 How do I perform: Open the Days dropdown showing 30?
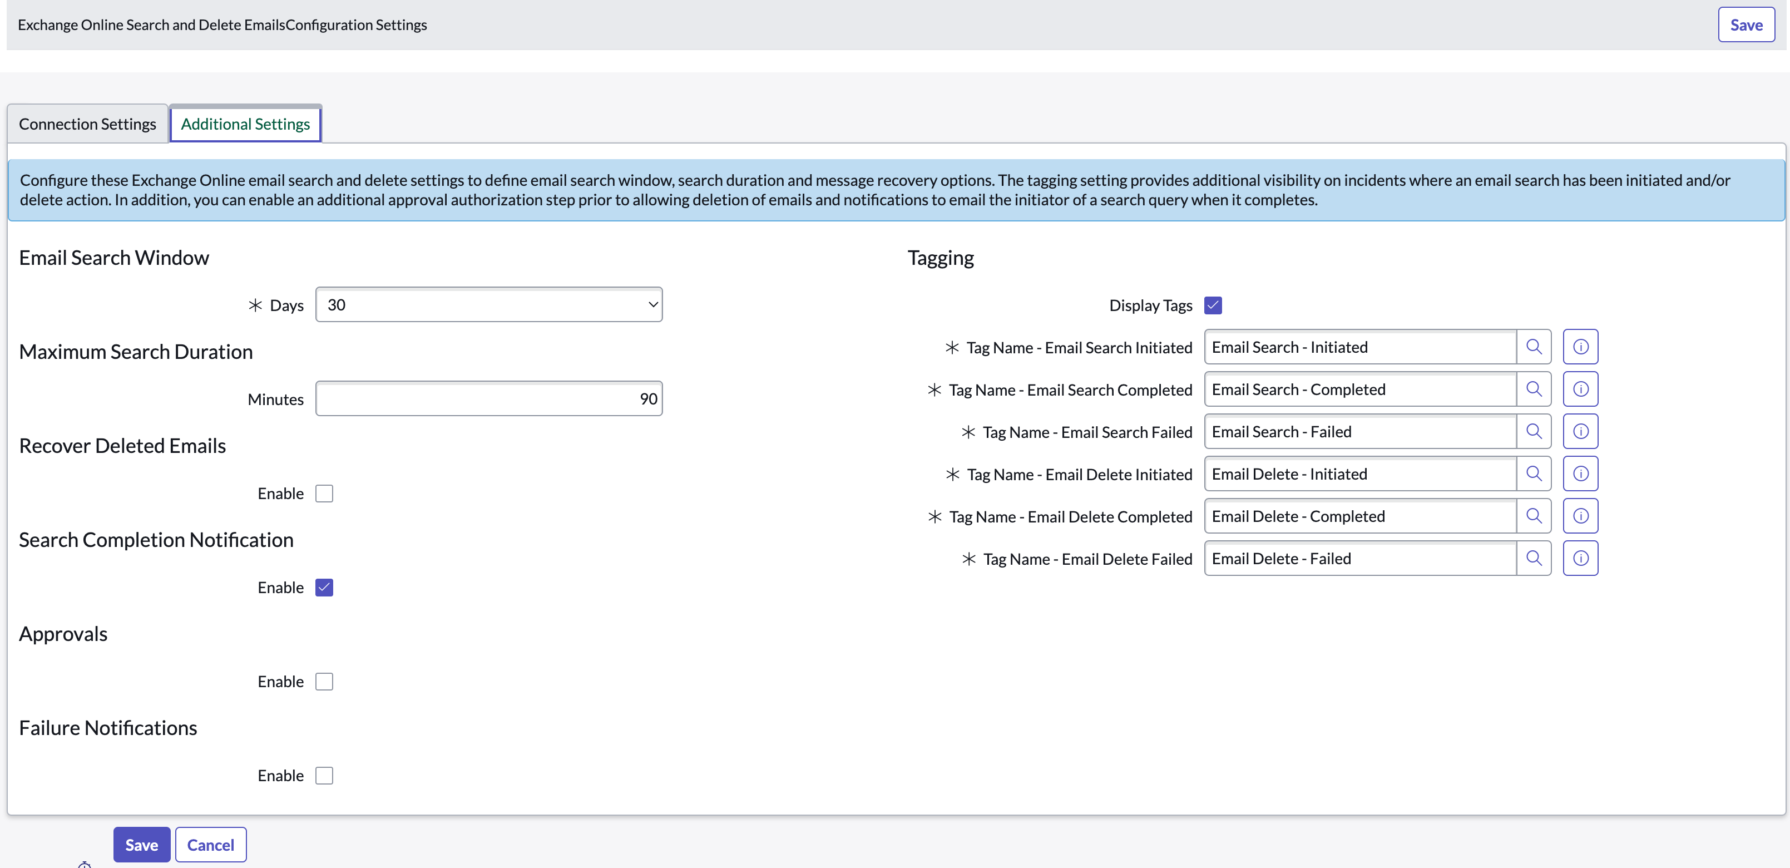click(488, 305)
